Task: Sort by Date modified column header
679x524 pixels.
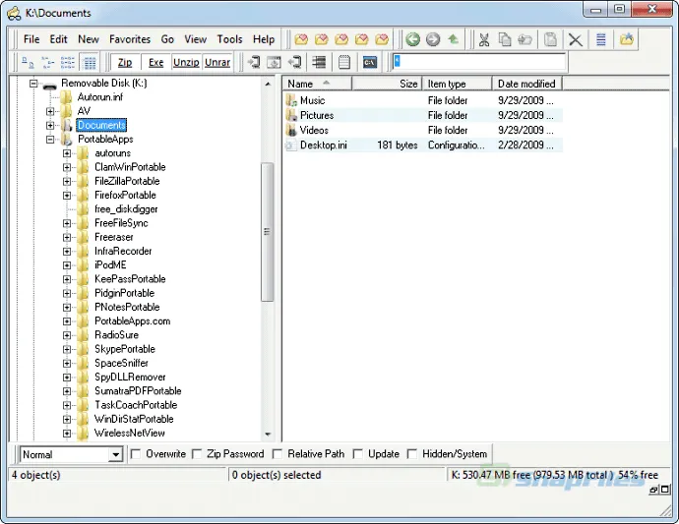Action: pos(527,84)
